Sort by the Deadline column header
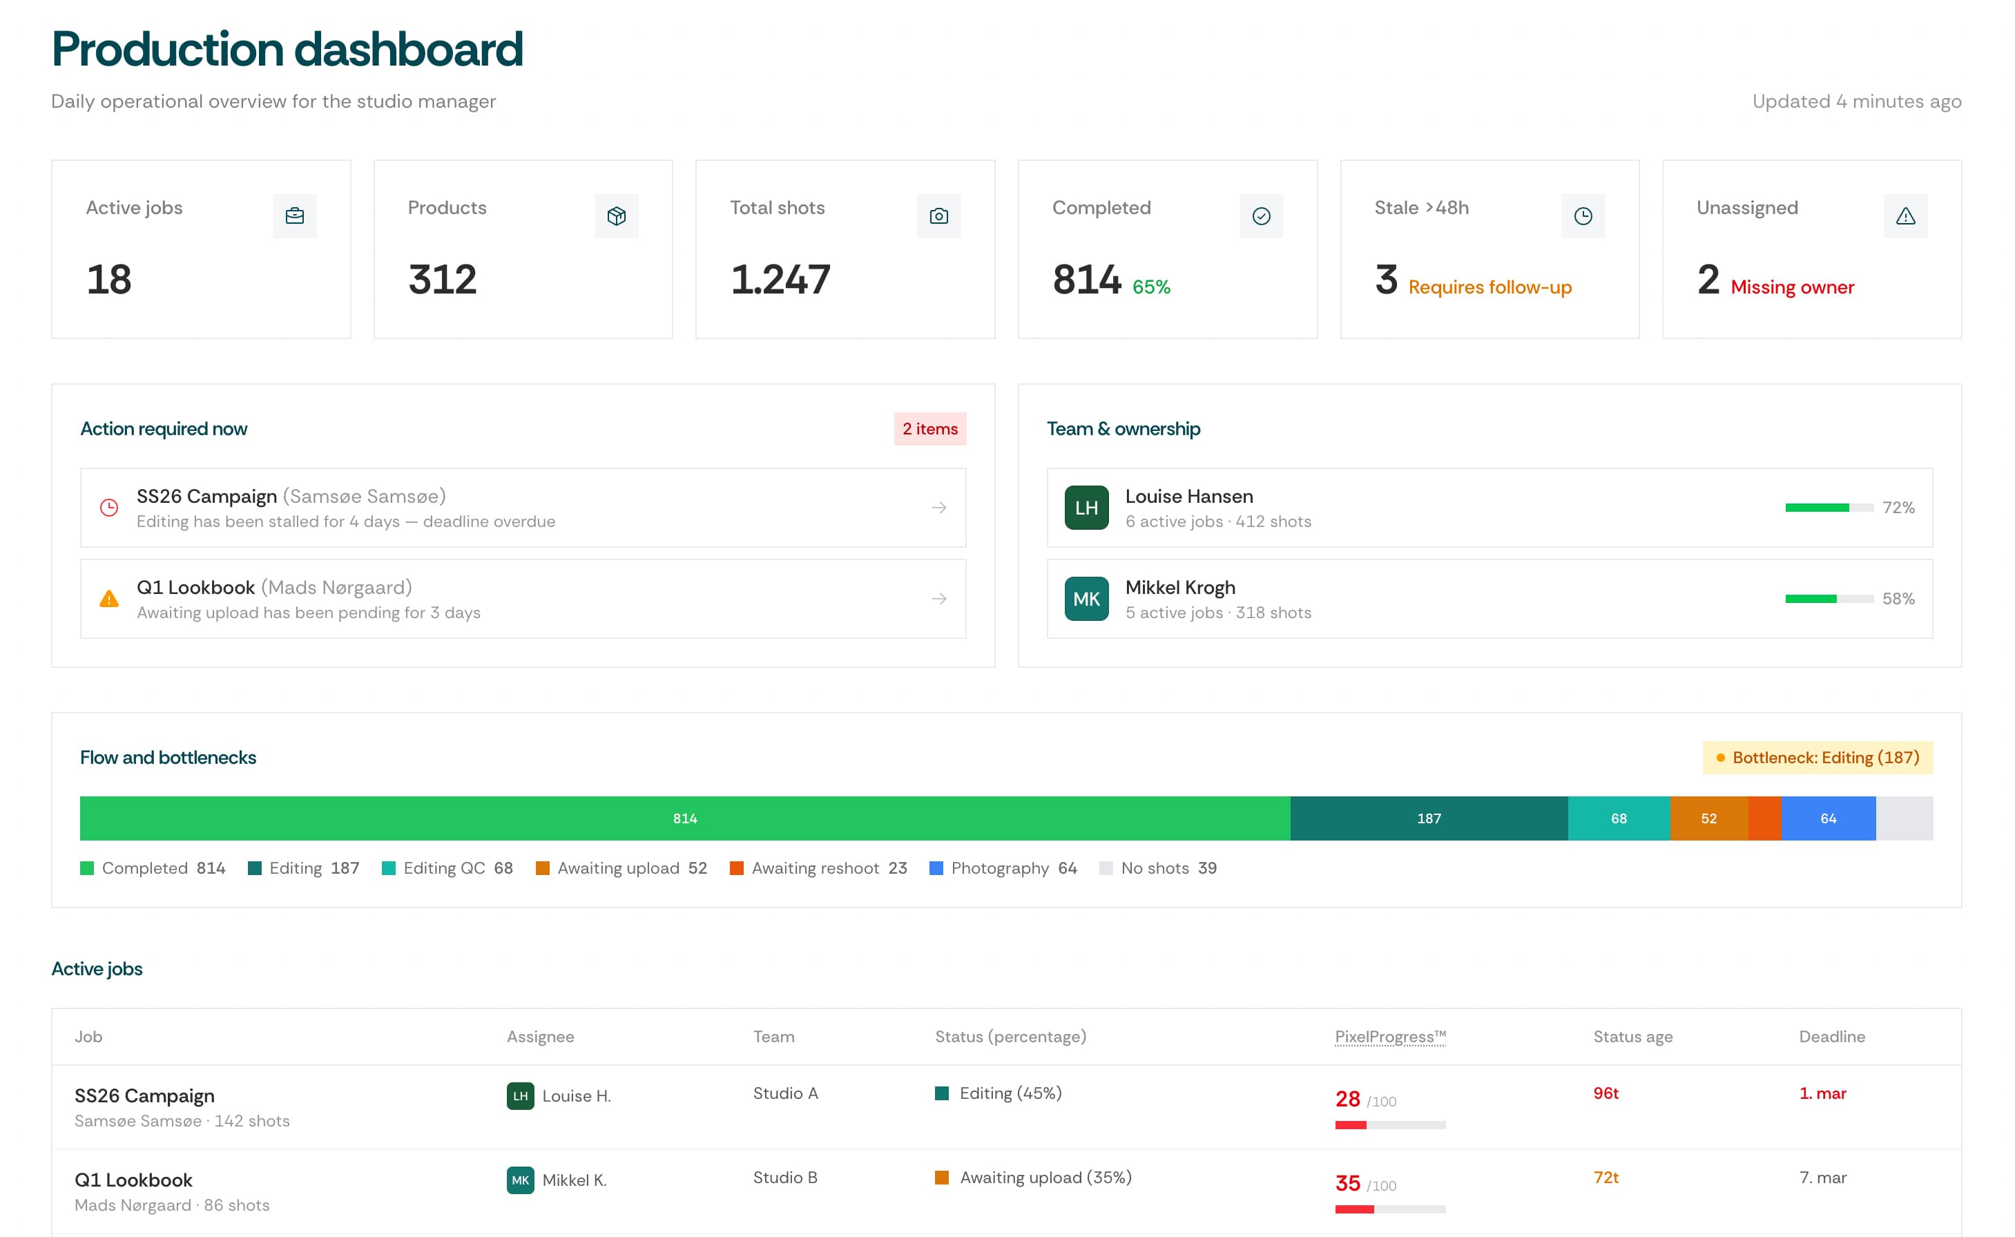Image resolution: width=2015 pixels, height=1237 pixels. [x=1832, y=1037]
